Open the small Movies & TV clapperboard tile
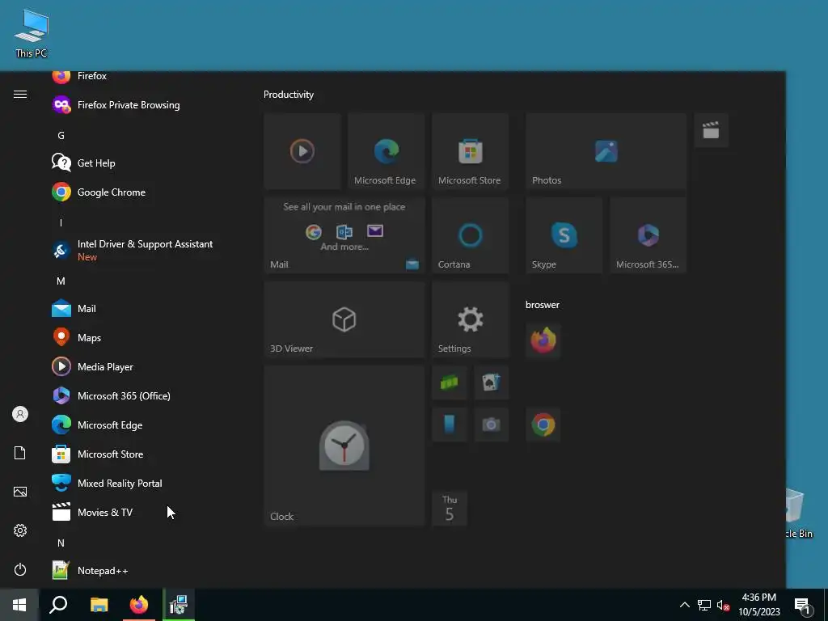 (x=711, y=130)
